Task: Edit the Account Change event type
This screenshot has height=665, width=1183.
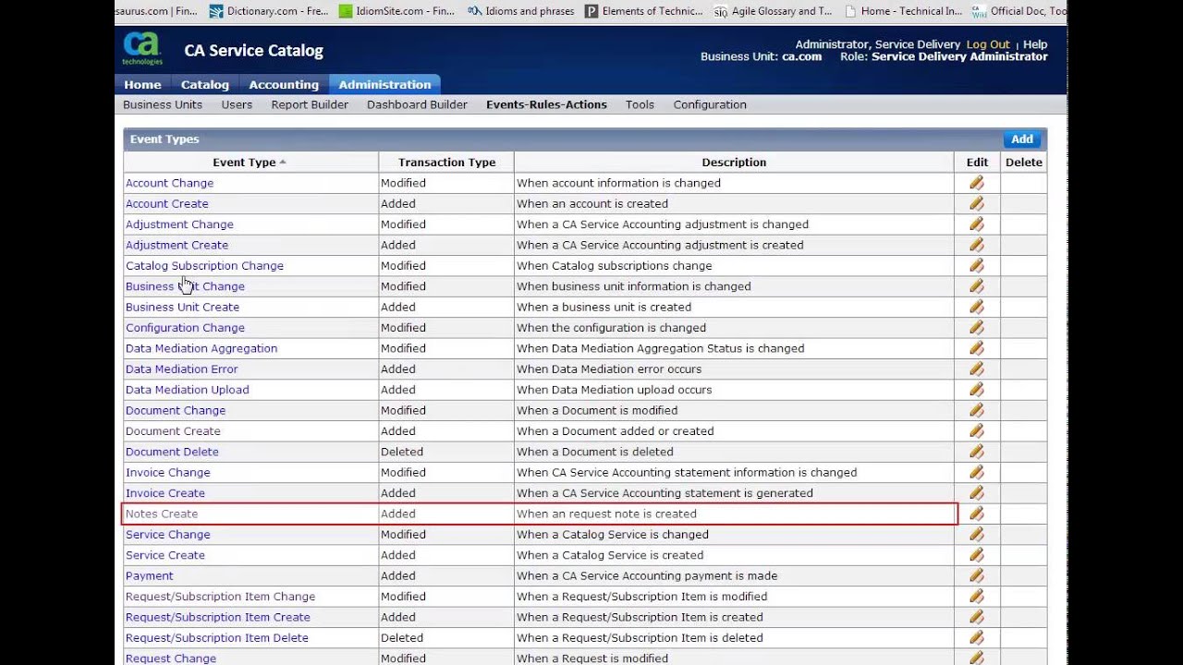Action: [976, 183]
